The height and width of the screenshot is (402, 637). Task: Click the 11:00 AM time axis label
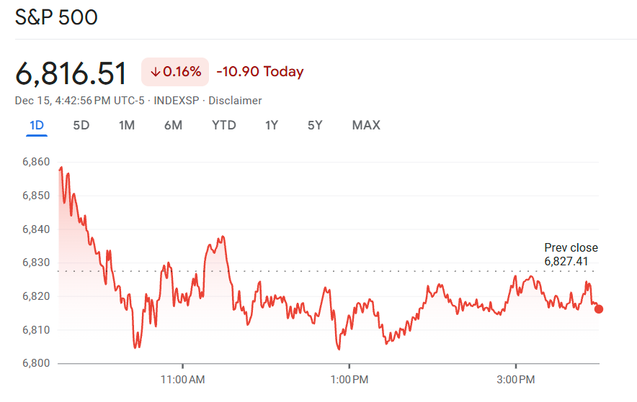183,379
